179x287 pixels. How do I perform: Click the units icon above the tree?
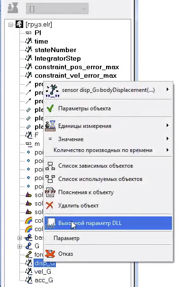(x=13, y=8)
